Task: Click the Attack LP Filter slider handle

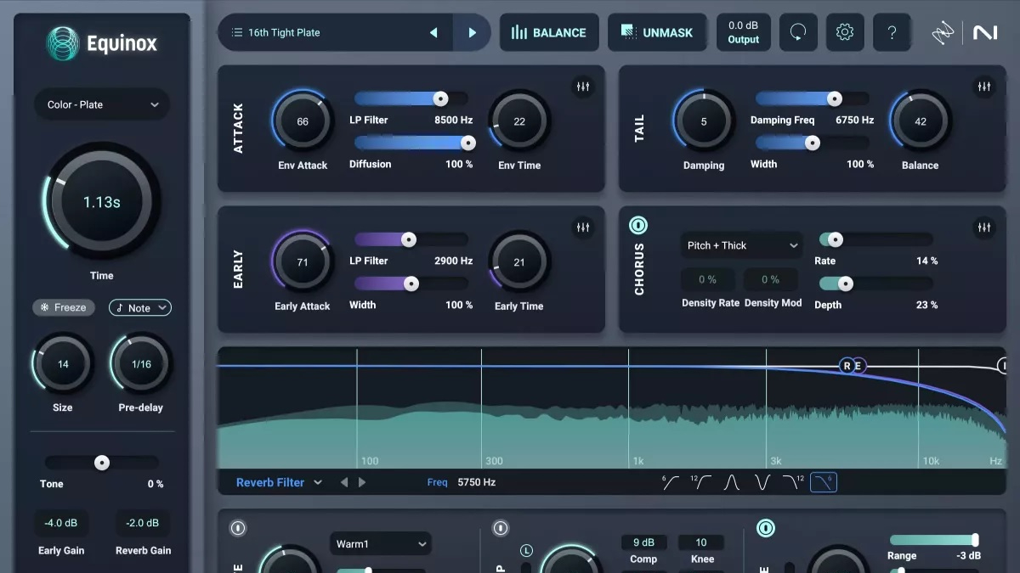Action: (440, 98)
